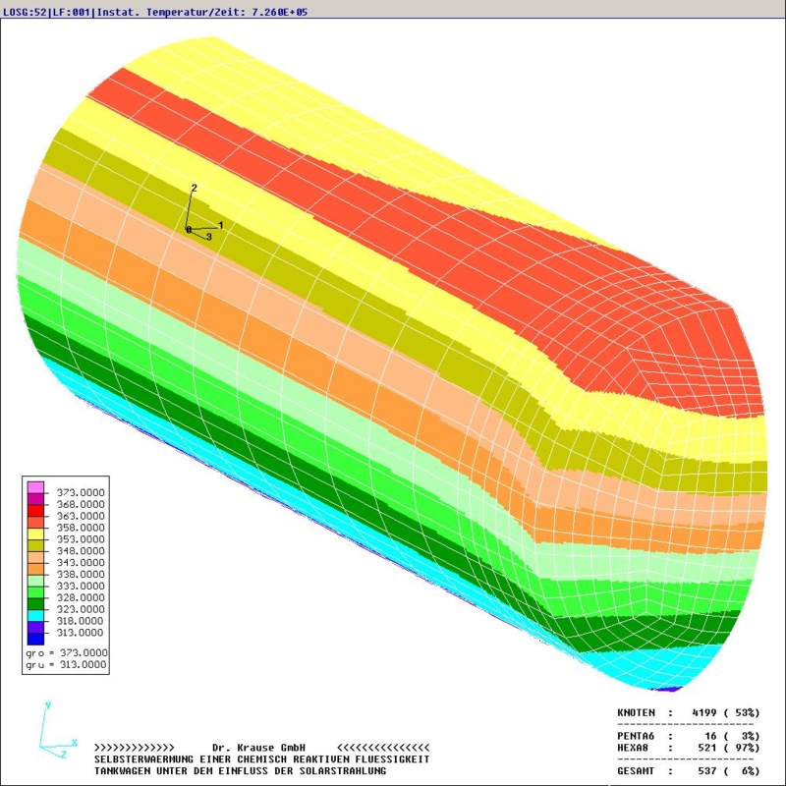
Task: Choose the peach swatch in the legend
Action: tap(35, 557)
